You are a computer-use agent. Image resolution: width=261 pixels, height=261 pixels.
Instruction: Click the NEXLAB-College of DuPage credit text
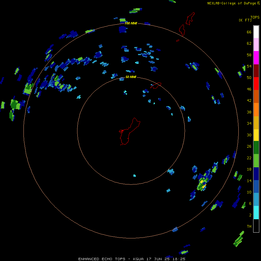231,3
